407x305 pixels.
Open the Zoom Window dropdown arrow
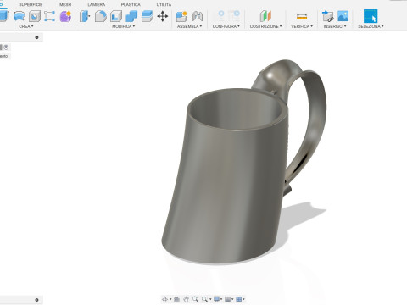coord(210,299)
